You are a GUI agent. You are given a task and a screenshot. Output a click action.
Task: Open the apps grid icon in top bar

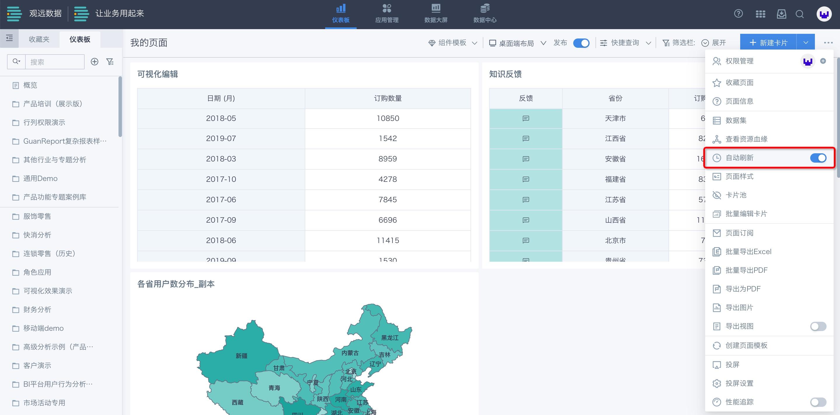[760, 14]
